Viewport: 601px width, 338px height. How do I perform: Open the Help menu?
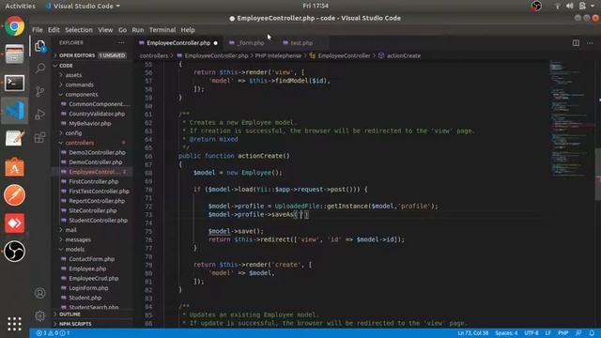point(188,30)
